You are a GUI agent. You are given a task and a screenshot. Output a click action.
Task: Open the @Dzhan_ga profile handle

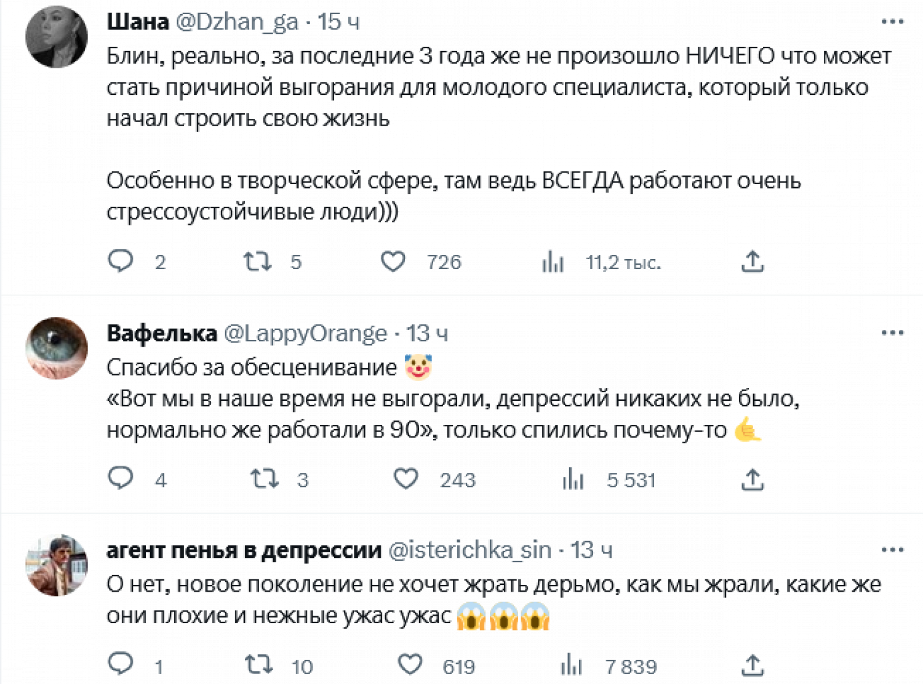tap(237, 22)
